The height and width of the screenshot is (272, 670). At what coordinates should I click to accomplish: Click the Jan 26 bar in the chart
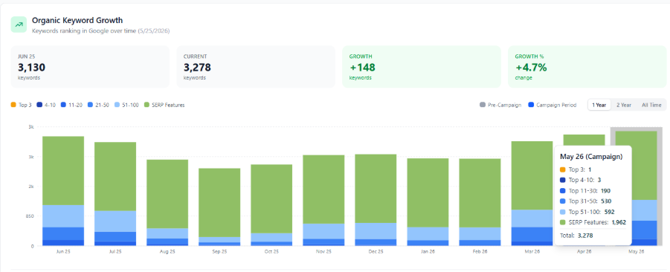(x=428, y=202)
